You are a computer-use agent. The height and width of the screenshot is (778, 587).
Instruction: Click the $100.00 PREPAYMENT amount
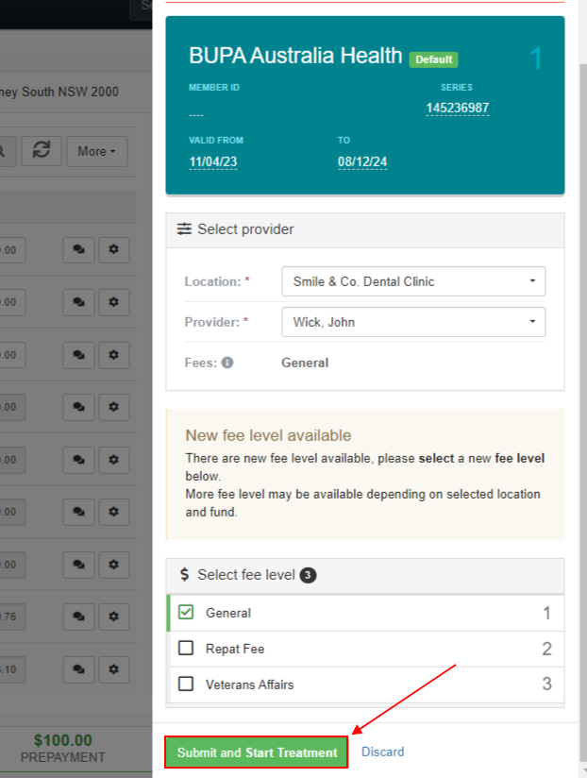[63, 740]
